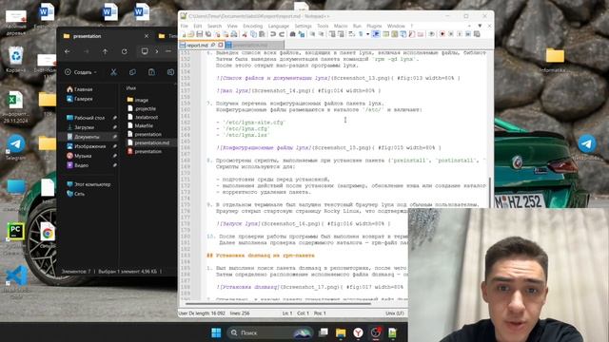Viewport: 609px width, 342px height.
Task: Go back in the Explorer window
Action: point(68,51)
